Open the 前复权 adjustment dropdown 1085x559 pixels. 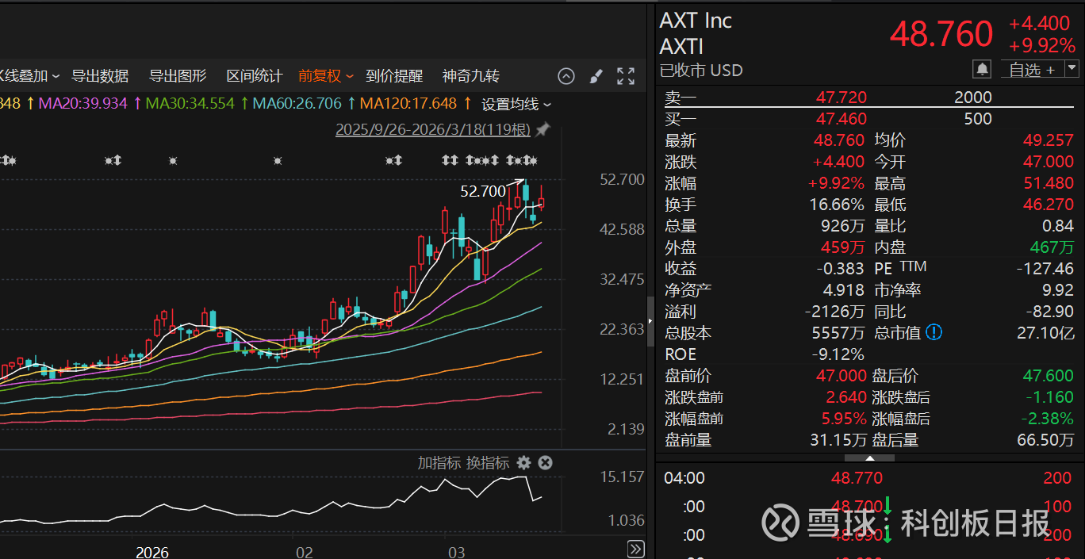coord(326,76)
